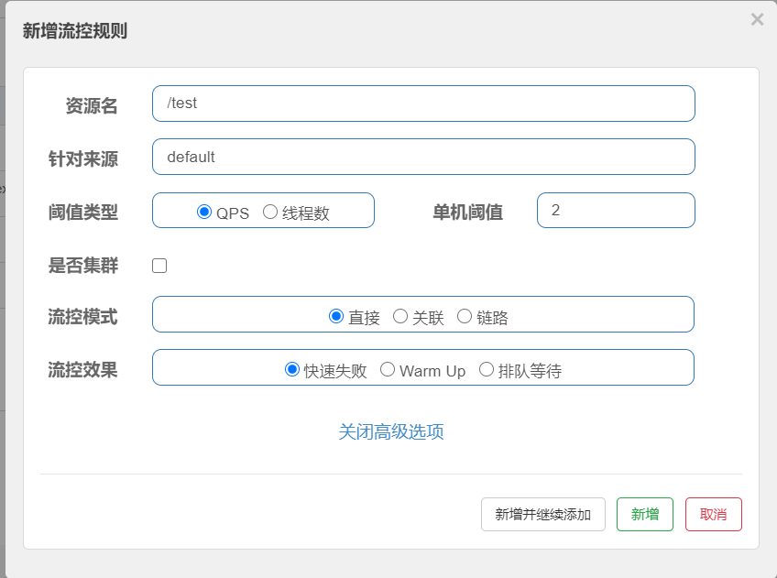Click the 是否集群 label
The image size is (777, 578).
83,266
